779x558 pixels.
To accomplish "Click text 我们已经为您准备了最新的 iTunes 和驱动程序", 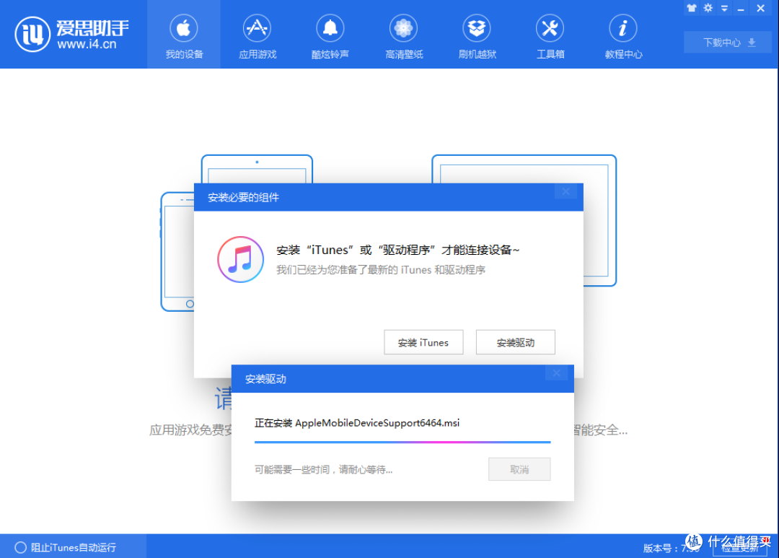I will click(x=381, y=270).
